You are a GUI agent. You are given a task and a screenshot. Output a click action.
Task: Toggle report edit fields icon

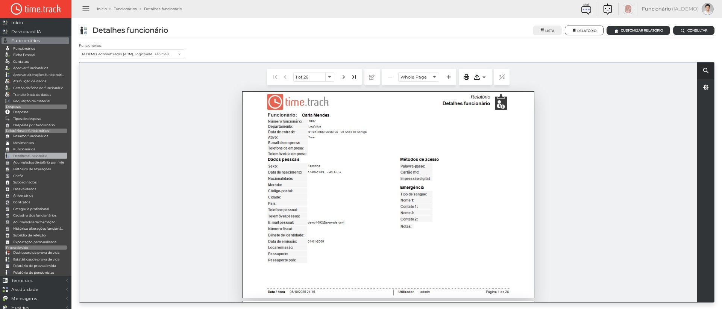coord(372,77)
